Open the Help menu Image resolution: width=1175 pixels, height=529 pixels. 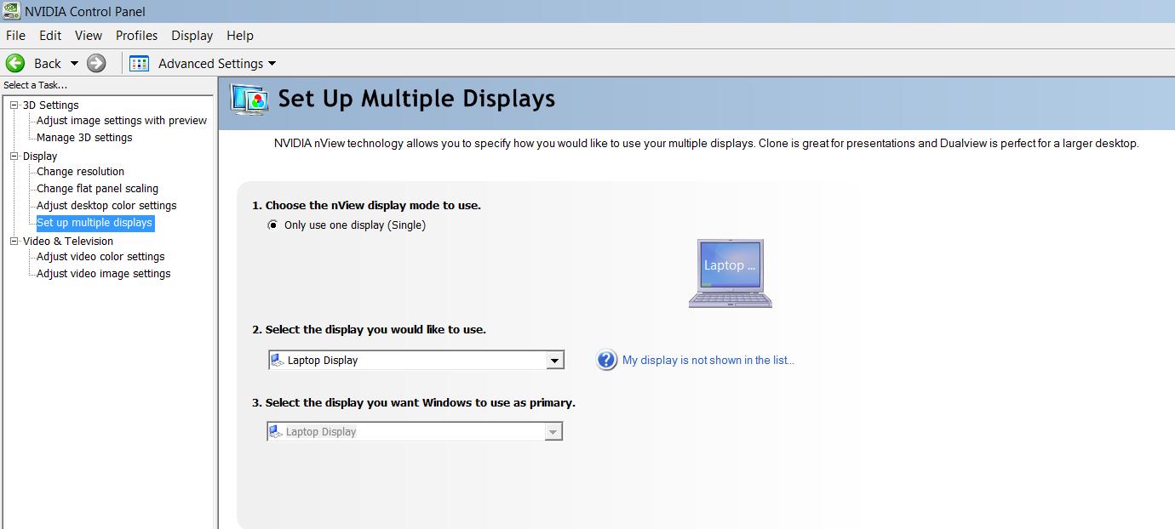[240, 36]
